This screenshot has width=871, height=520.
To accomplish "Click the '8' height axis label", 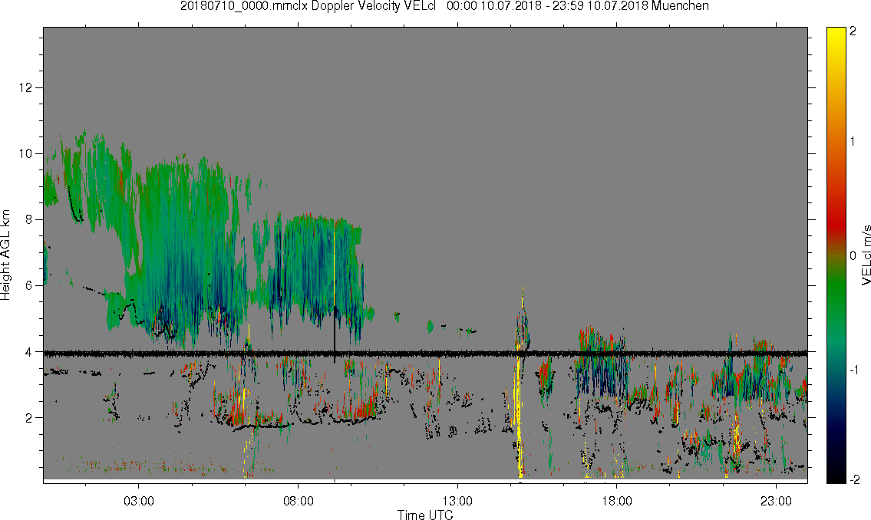I will [31, 220].
